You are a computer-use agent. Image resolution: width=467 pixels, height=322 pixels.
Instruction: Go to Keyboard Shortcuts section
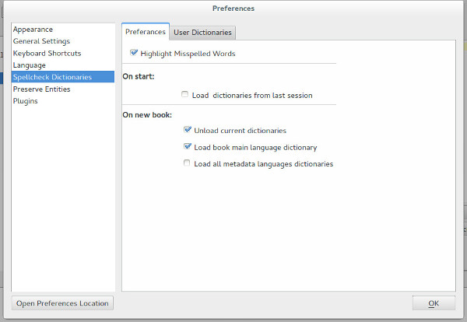tap(47, 54)
